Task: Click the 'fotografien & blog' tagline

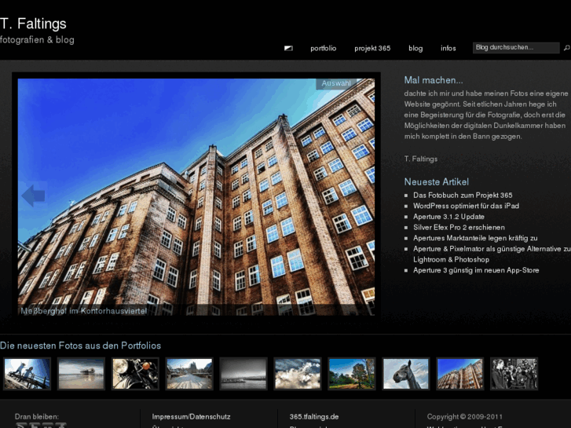Action: [x=37, y=40]
